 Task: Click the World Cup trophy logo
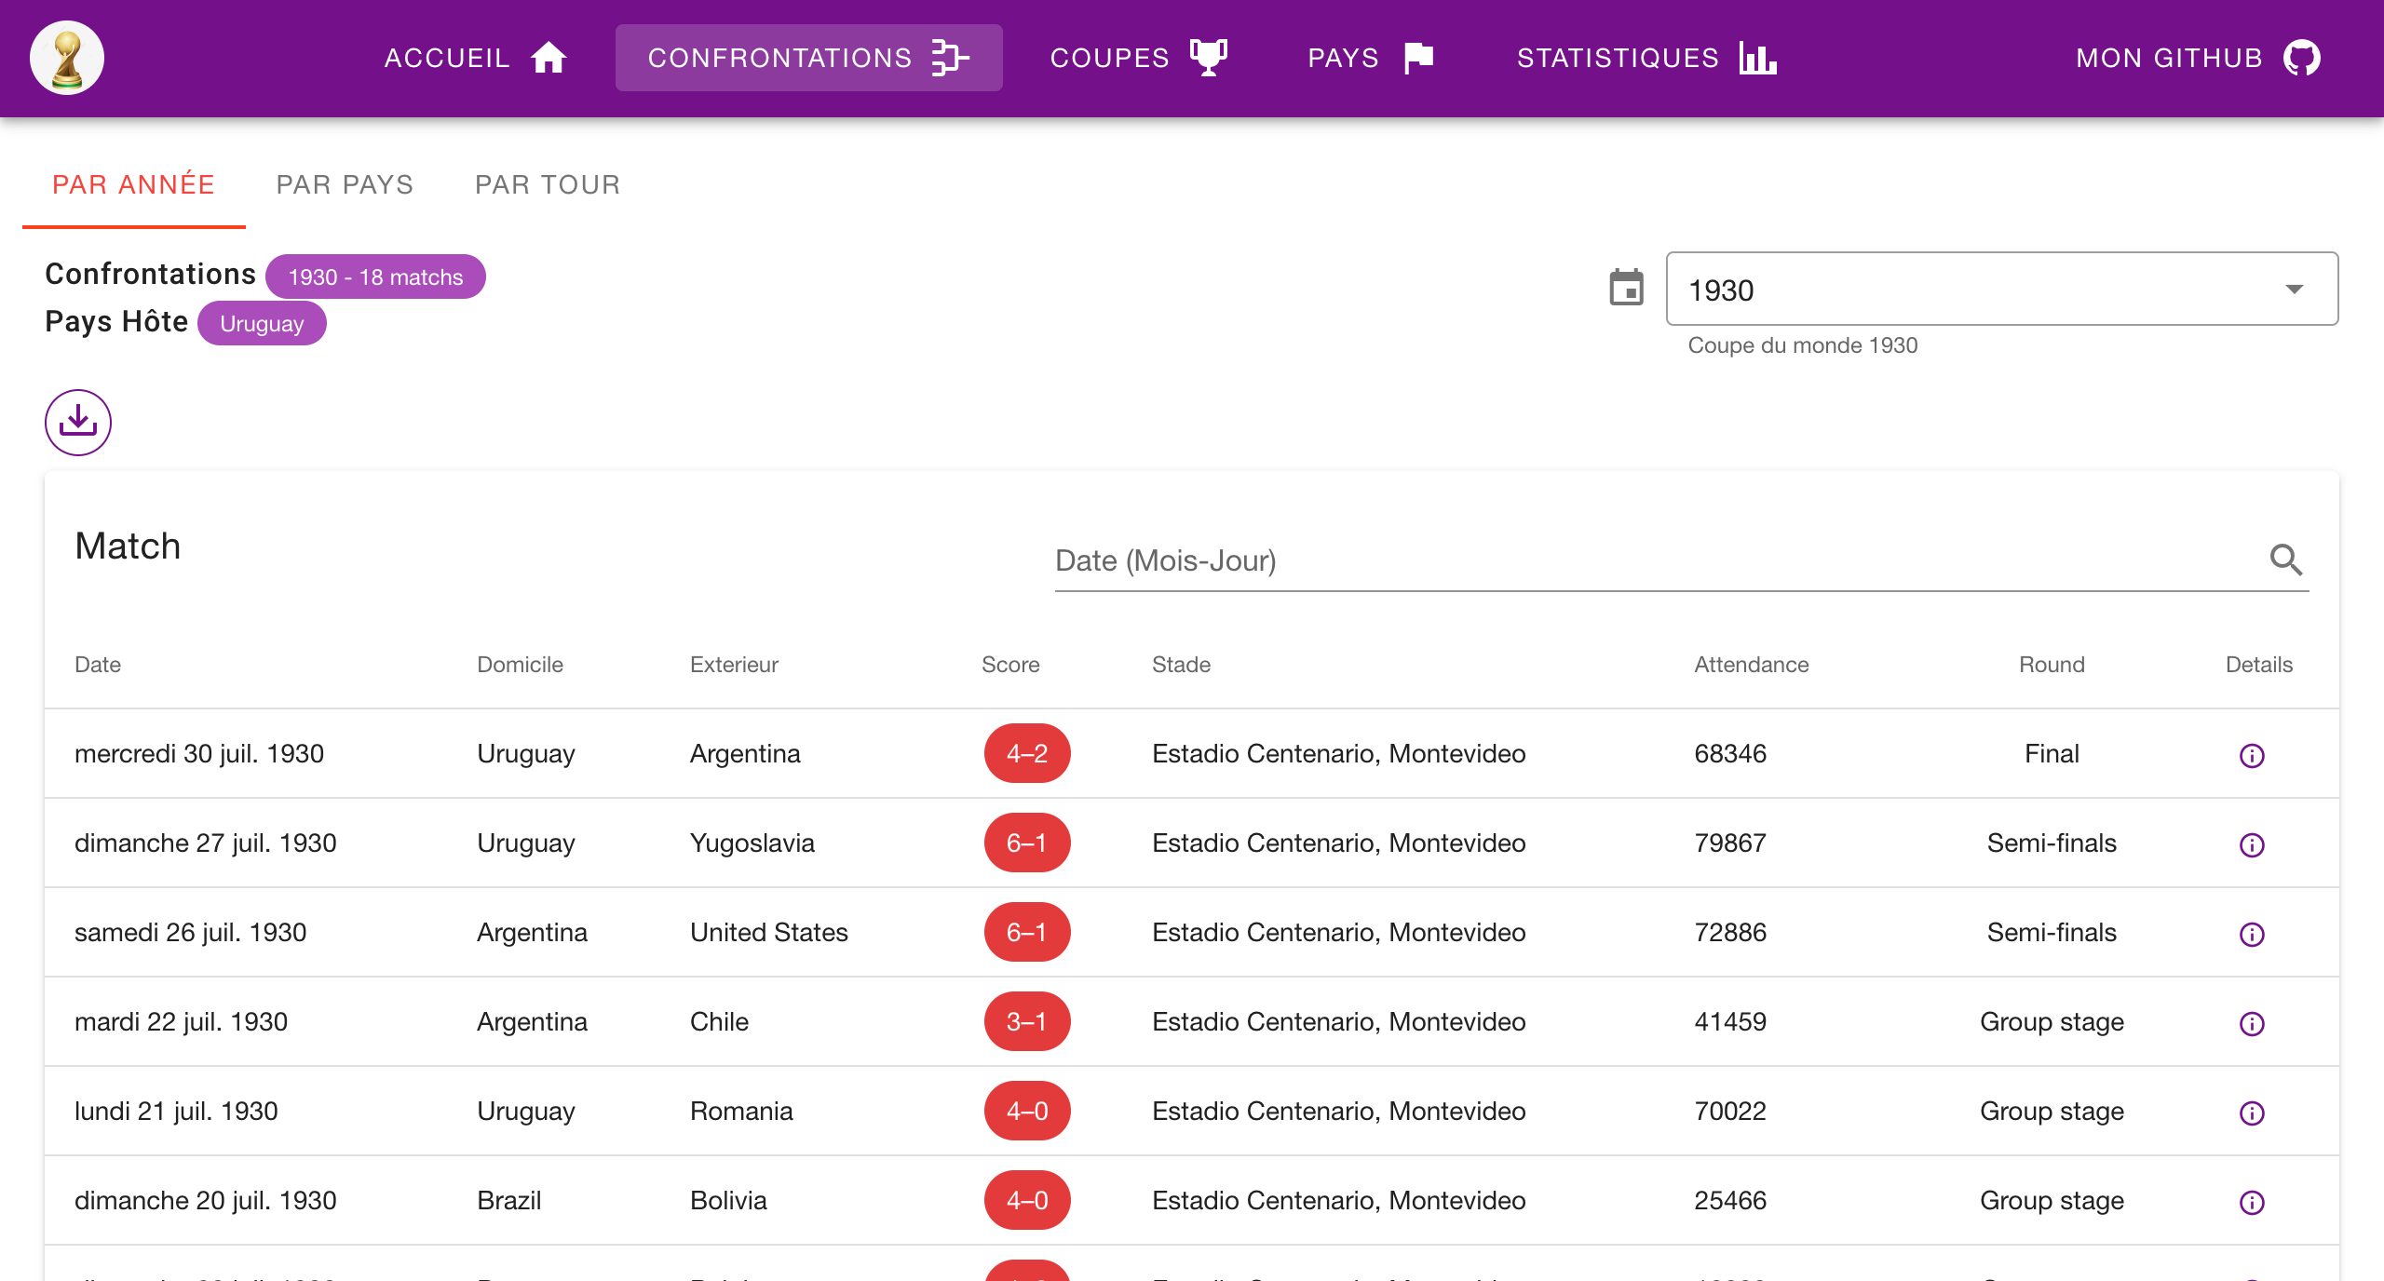(67, 58)
